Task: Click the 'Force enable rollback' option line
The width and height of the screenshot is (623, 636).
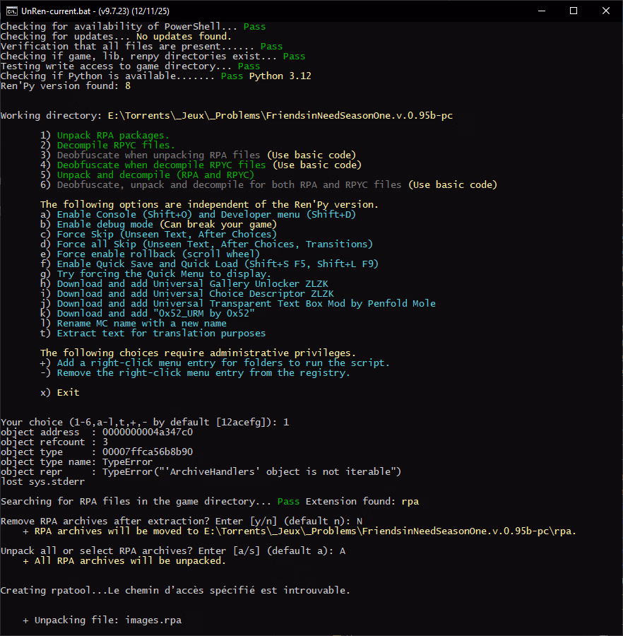Action: click(x=150, y=254)
